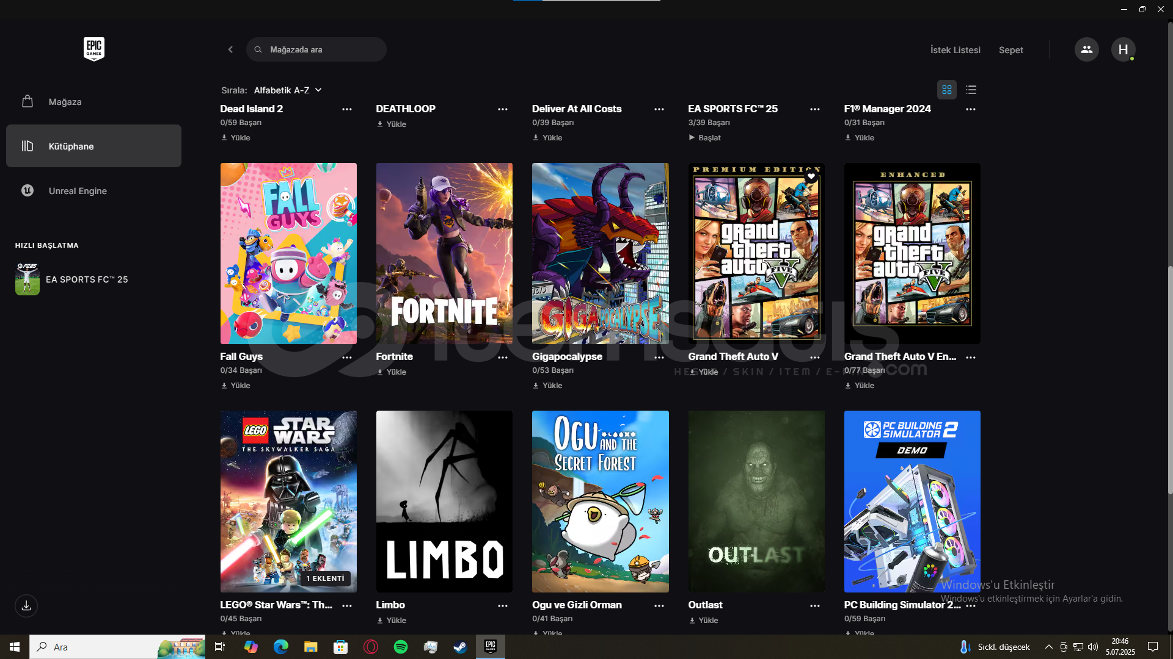
Task: Click Başlat under EA SPORTS FC 25
Action: [705, 138]
